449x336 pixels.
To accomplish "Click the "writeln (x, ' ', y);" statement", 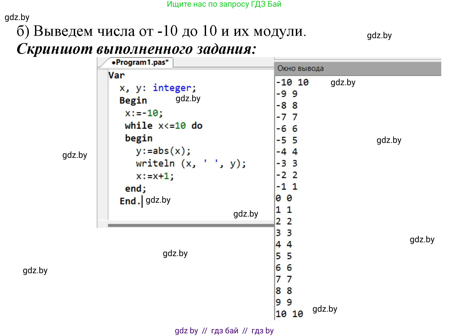I will click(x=191, y=163).
